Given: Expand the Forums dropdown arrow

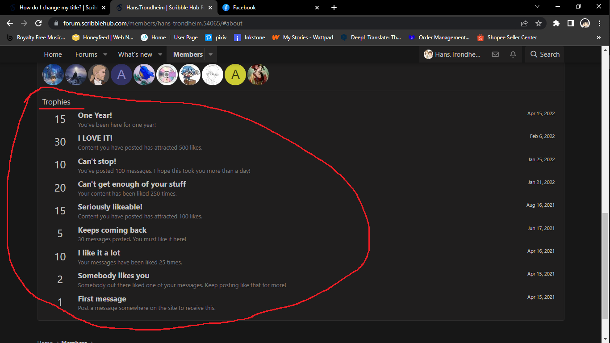Looking at the screenshot, I should click(x=105, y=54).
